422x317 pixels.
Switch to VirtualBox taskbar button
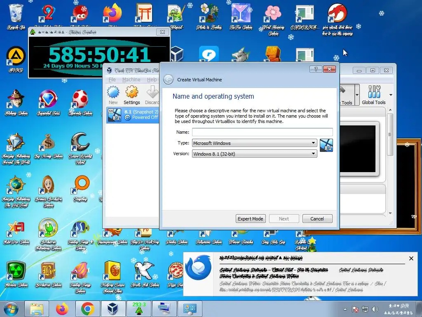pyautogui.click(x=113, y=309)
